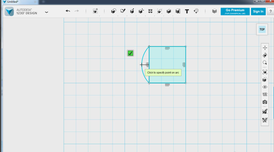Activate the Snap magnet tool

[196, 11]
